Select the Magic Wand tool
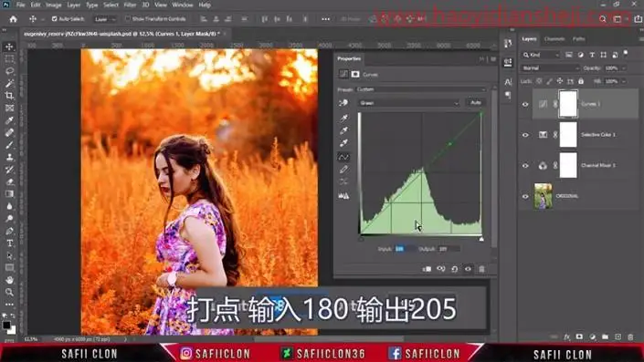This screenshot has height=362, width=644. 9,84
